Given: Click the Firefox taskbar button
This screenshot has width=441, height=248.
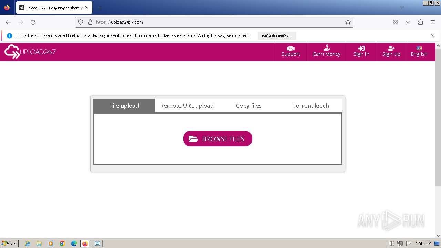Looking at the screenshot, I should pos(85,244).
